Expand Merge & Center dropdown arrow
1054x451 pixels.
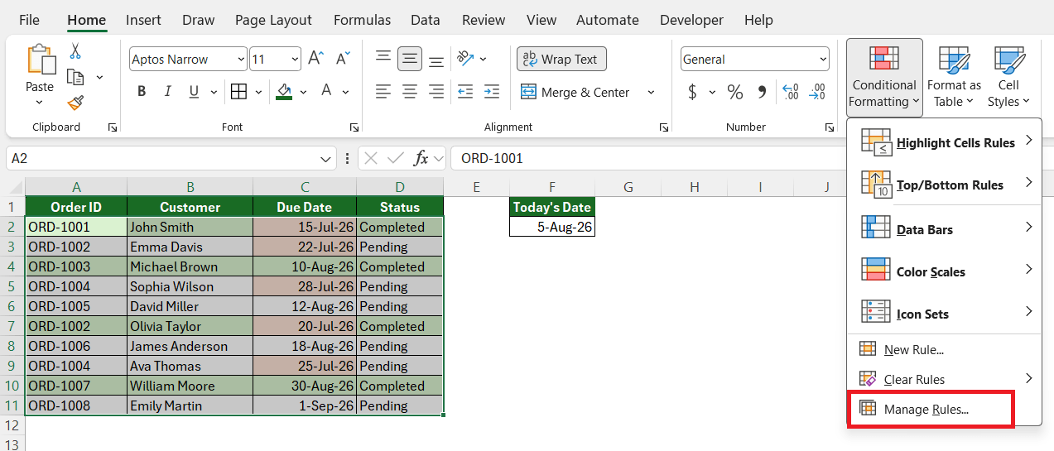651,92
